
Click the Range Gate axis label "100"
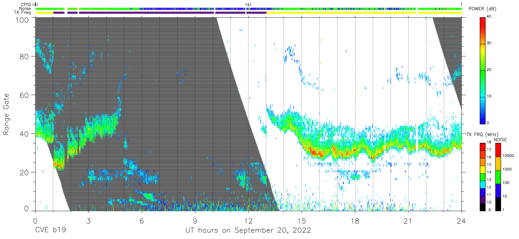point(22,20)
